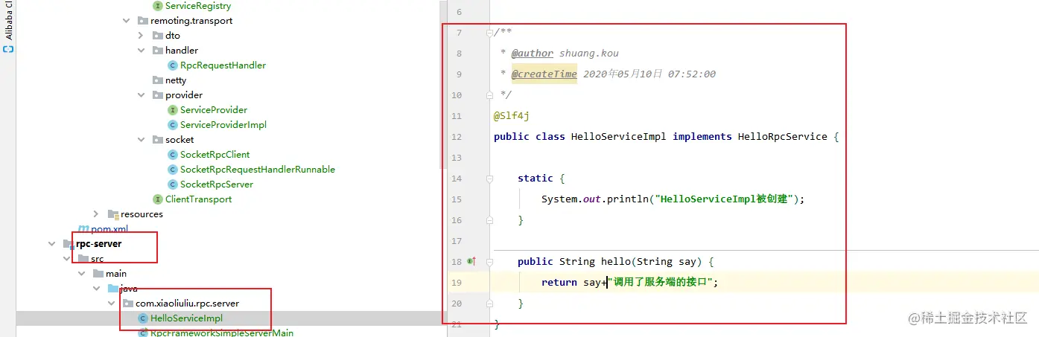Click the hello method name on line 18
The image size is (1039, 337).
[x=616, y=262]
